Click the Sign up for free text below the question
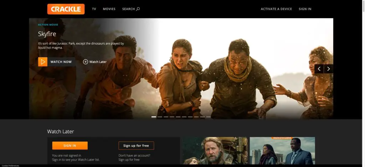 tap(129, 160)
